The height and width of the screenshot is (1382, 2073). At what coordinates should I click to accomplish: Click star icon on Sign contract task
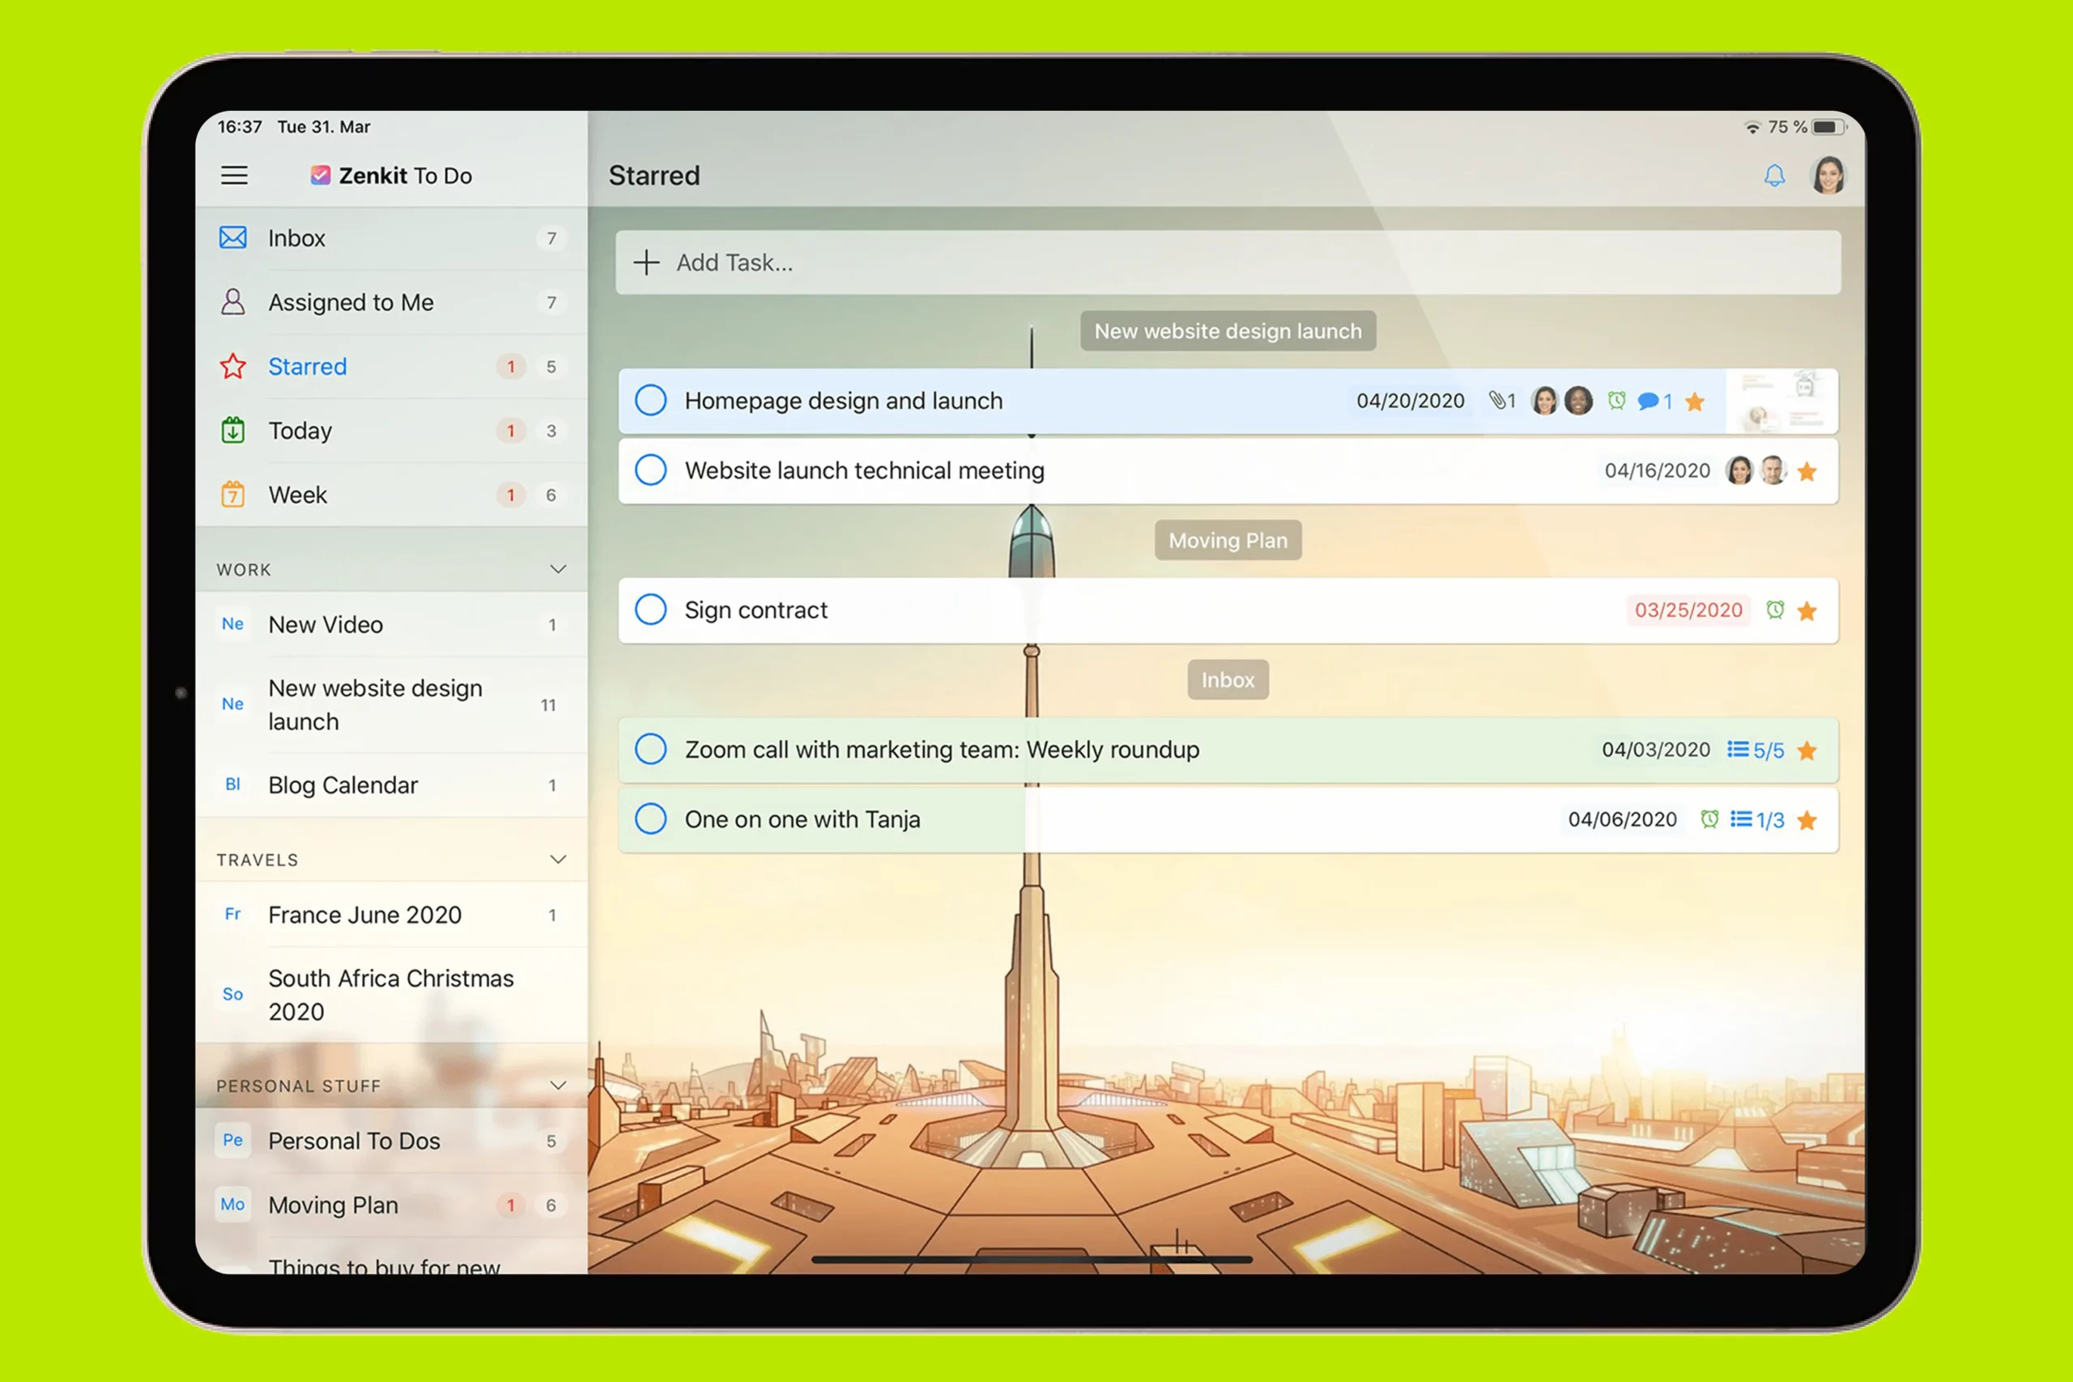point(1807,610)
